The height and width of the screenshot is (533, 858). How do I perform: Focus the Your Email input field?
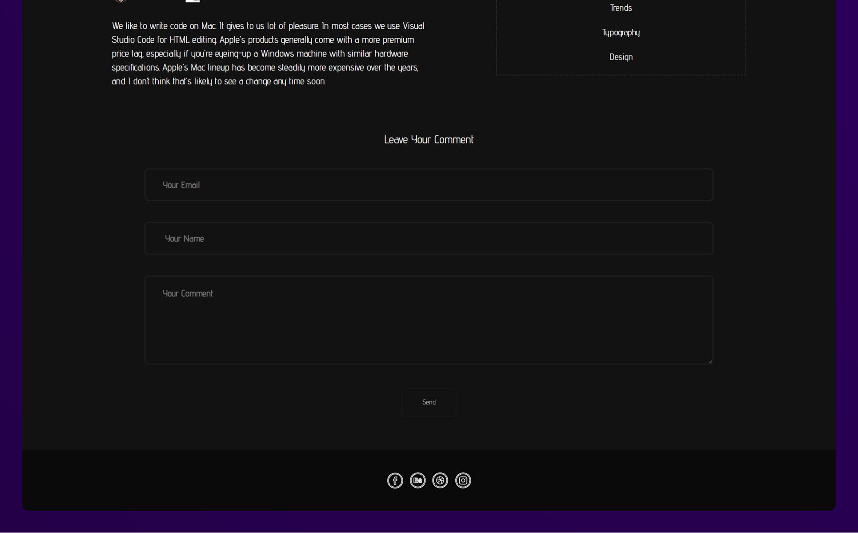tap(429, 185)
